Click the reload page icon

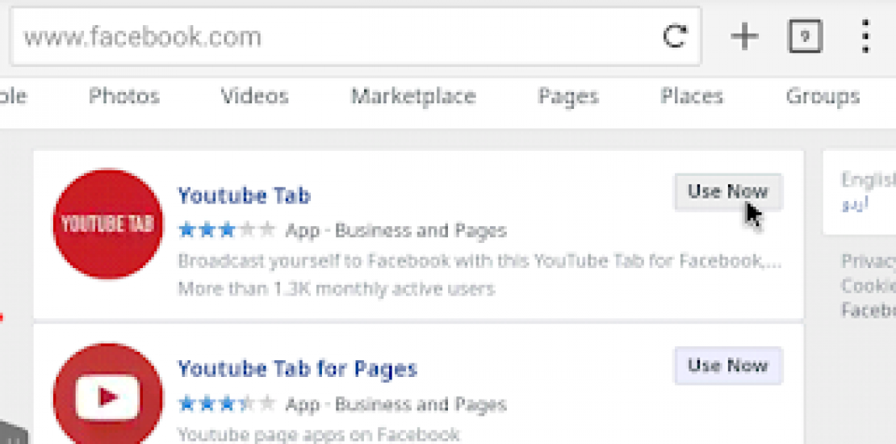674,36
